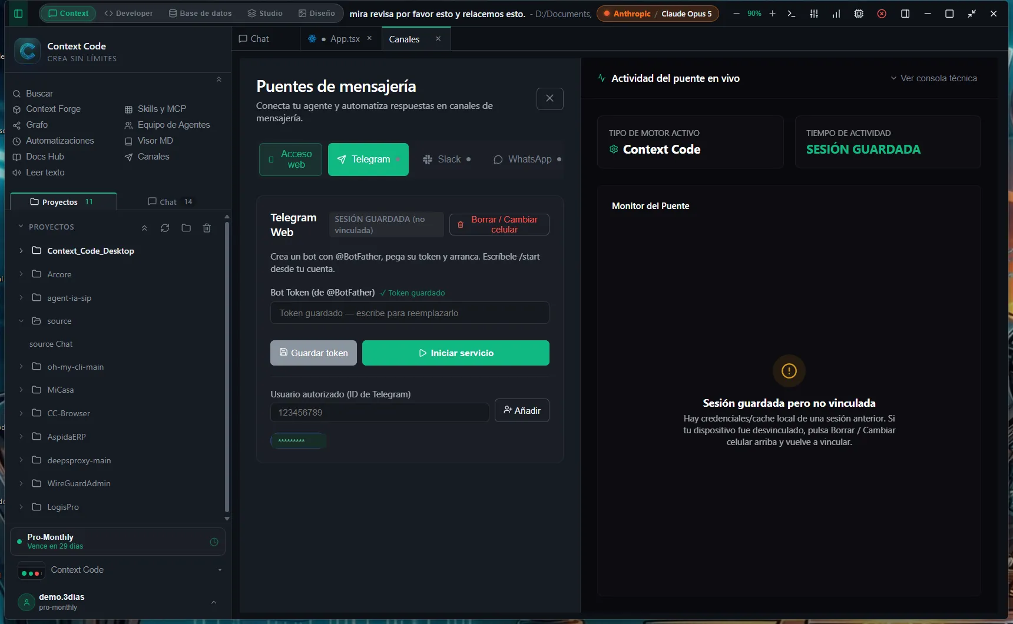Switch to Base de datos mode
1013x624 pixels.
pyautogui.click(x=200, y=14)
